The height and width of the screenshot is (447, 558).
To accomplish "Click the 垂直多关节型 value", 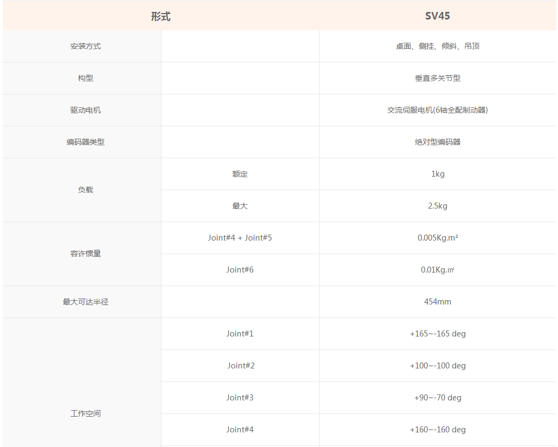I will (438, 78).
